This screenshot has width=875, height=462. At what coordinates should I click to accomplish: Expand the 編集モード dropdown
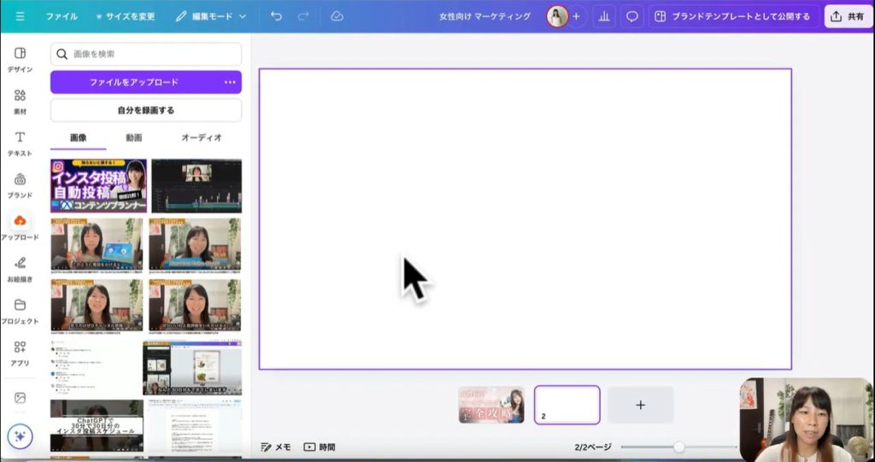click(x=211, y=16)
